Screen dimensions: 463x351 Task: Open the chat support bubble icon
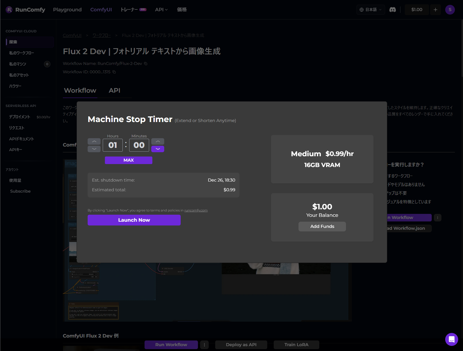(451, 339)
